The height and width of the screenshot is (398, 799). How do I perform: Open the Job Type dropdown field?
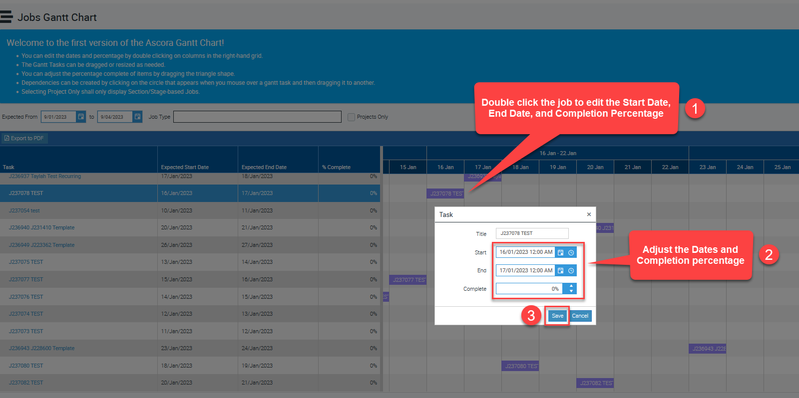(x=257, y=117)
